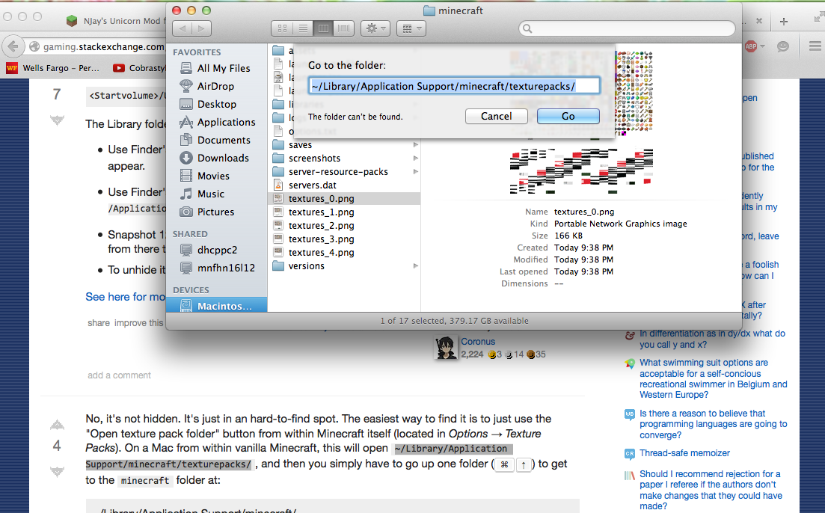Click share link under answer
Screen dimensions: 825x513
click(99, 322)
